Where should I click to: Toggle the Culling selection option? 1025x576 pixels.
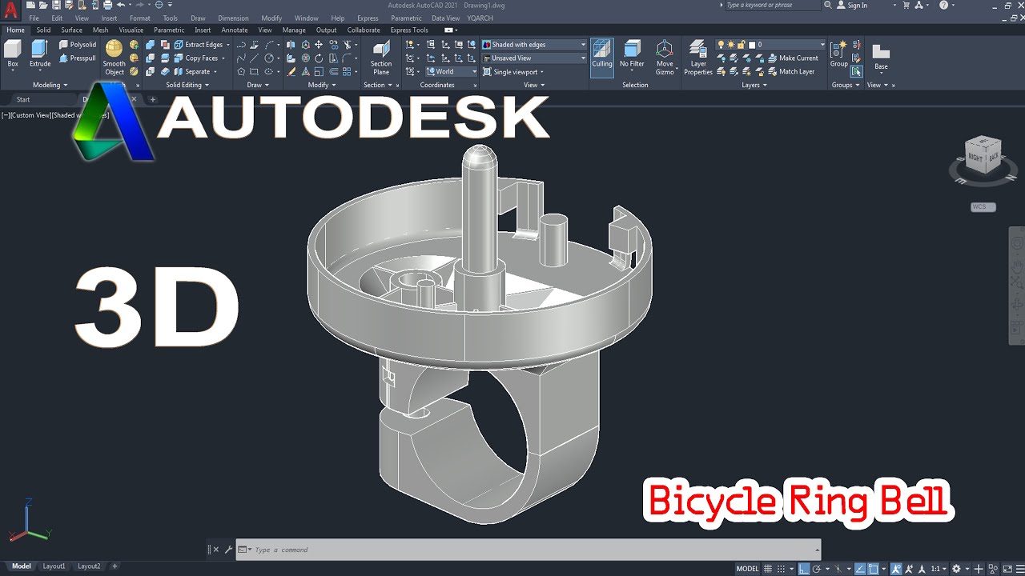602,58
